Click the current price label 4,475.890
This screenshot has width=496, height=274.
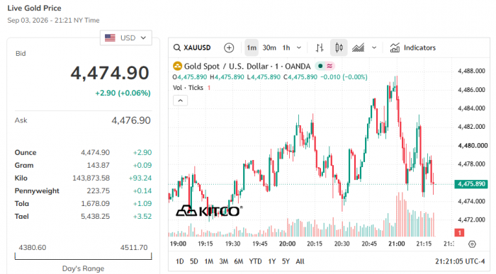pos(471,184)
